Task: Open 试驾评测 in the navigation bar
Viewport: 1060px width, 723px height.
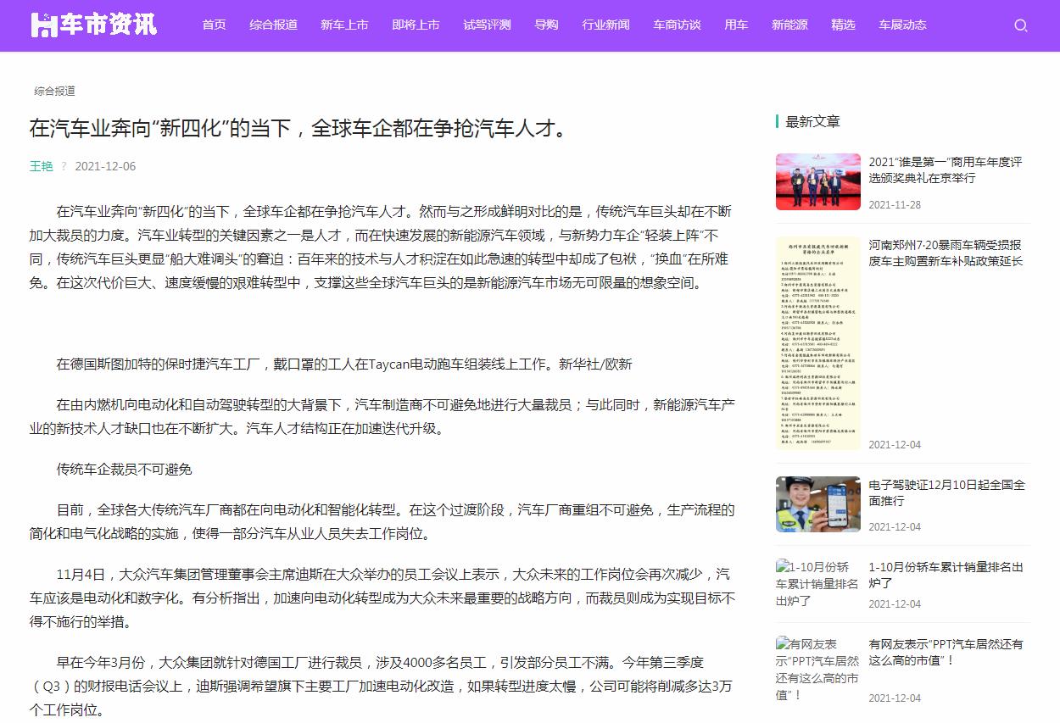Action: tap(487, 25)
